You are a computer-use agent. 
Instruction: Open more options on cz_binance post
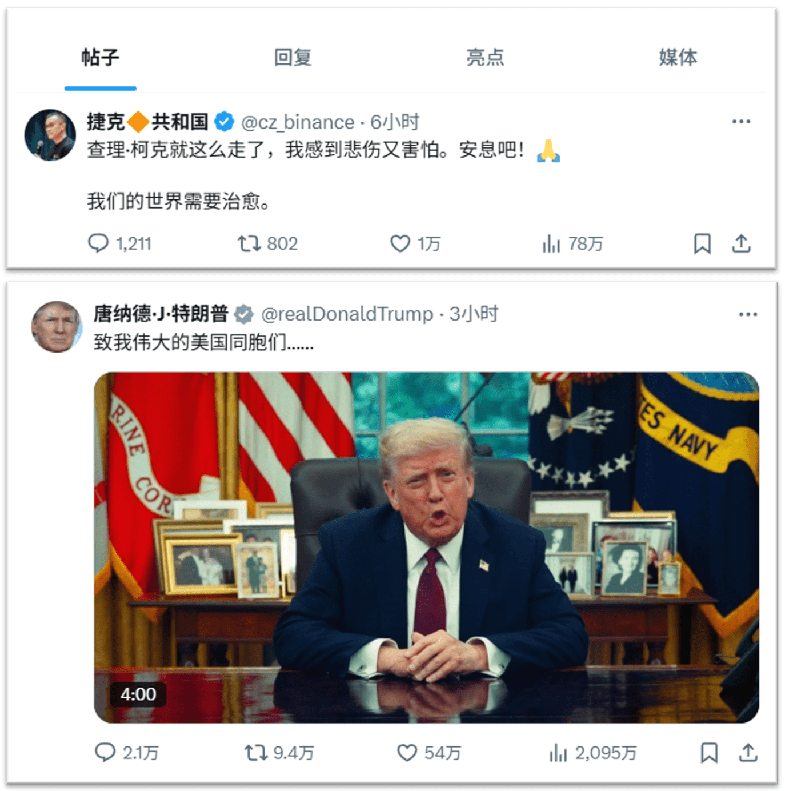pyautogui.click(x=741, y=121)
